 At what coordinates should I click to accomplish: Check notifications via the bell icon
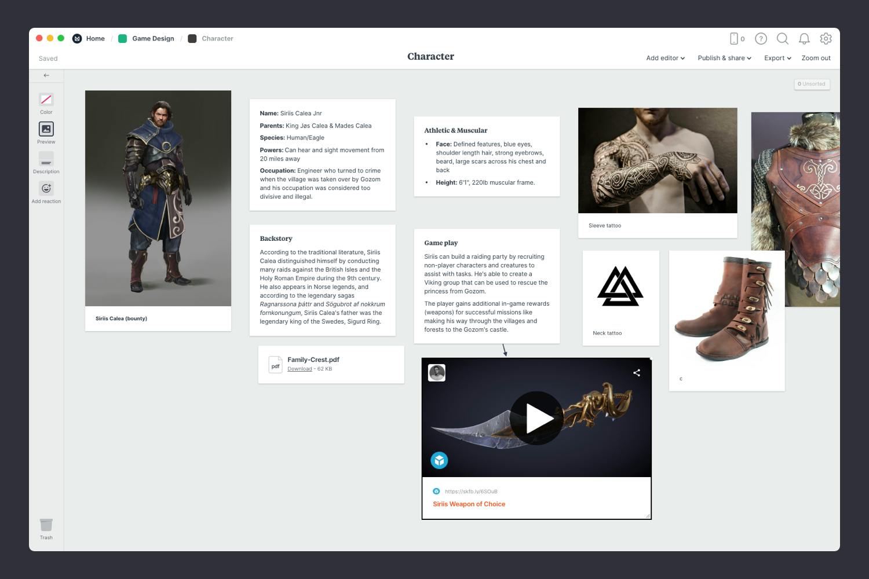coord(804,39)
